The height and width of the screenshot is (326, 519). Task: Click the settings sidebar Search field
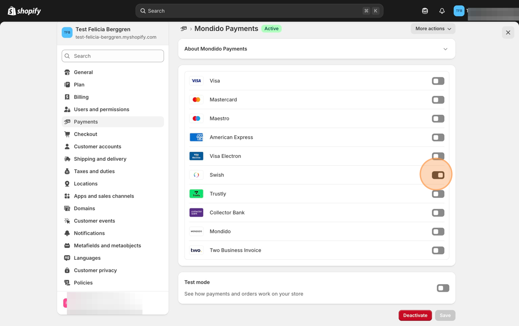(113, 56)
